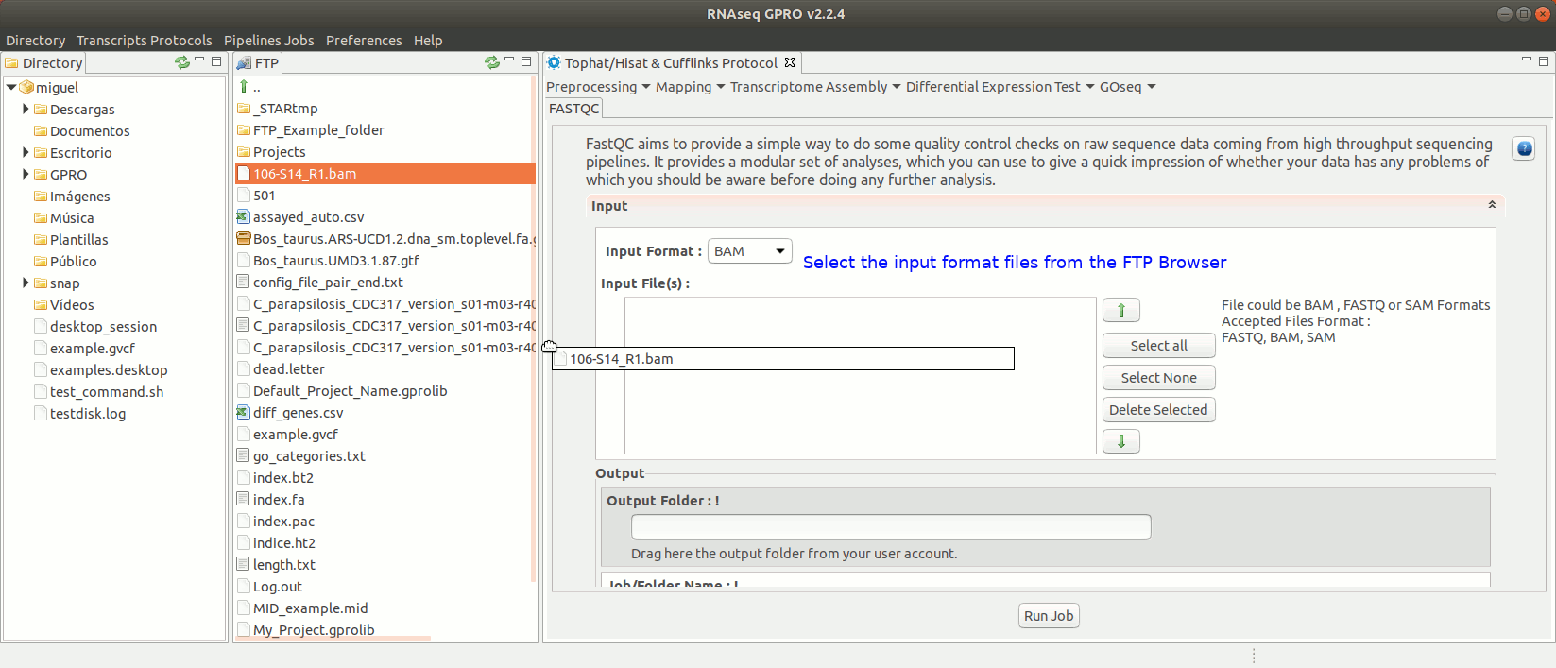This screenshot has height=668, width=1556.
Task: Maximize the FTP panel
Action: coord(526,61)
